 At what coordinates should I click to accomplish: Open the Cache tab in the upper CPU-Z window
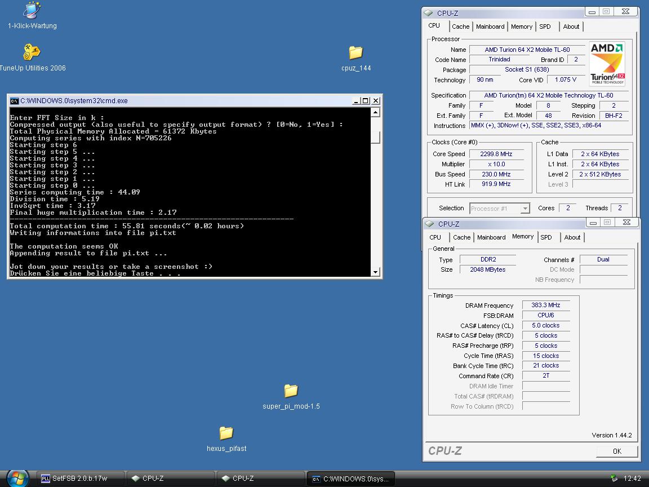[461, 26]
